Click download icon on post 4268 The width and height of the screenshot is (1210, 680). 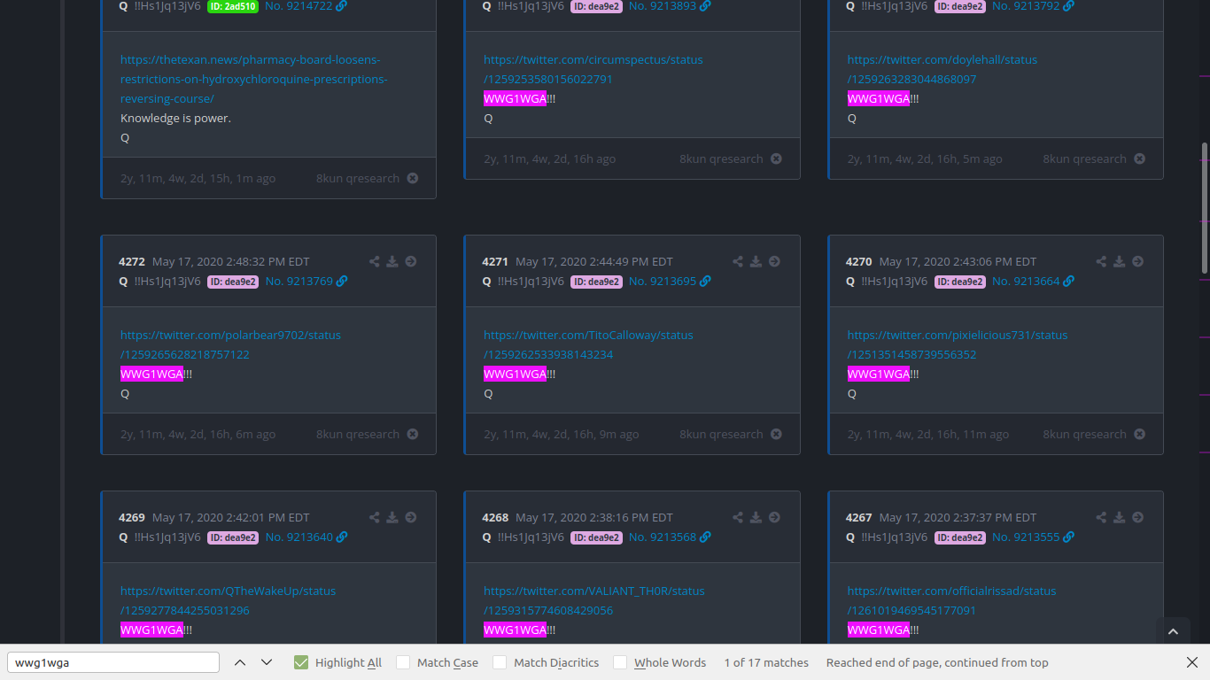[x=756, y=517]
